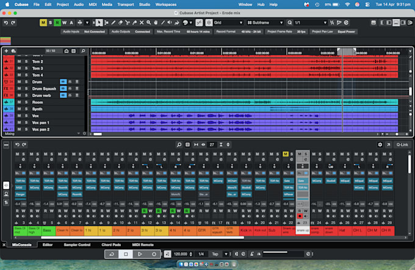Open track list search magnifier
This screenshot has width=415, height=270.
tap(83, 51)
